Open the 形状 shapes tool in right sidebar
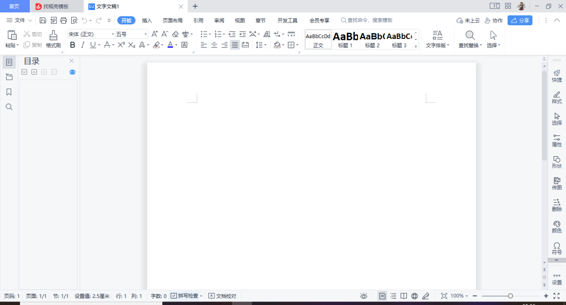566x305 pixels. tap(557, 162)
